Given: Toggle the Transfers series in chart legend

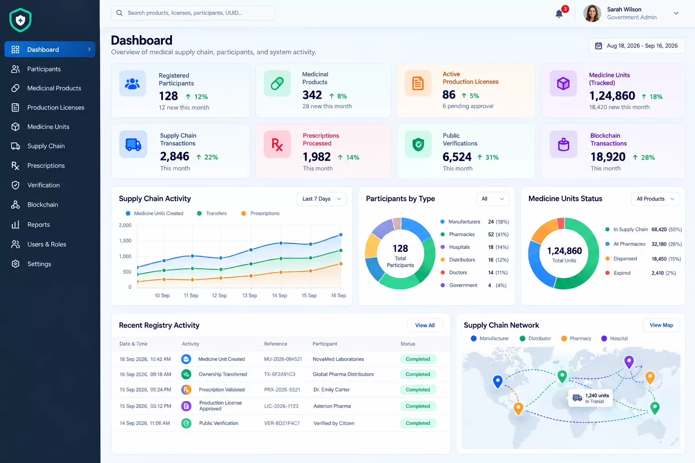Looking at the screenshot, I should [x=212, y=213].
